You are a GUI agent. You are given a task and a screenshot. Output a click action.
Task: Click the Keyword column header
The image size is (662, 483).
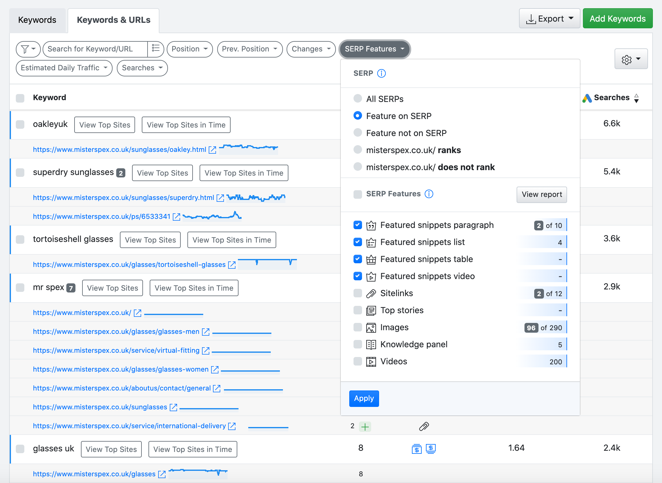[x=50, y=98]
